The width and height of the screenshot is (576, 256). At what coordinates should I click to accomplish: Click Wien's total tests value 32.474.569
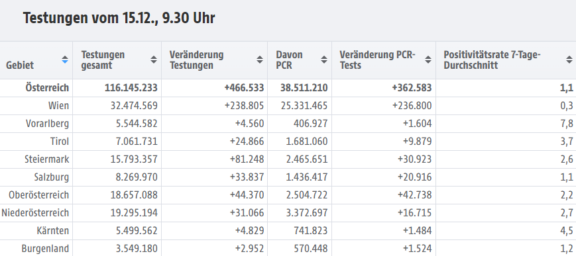click(134, 106)
